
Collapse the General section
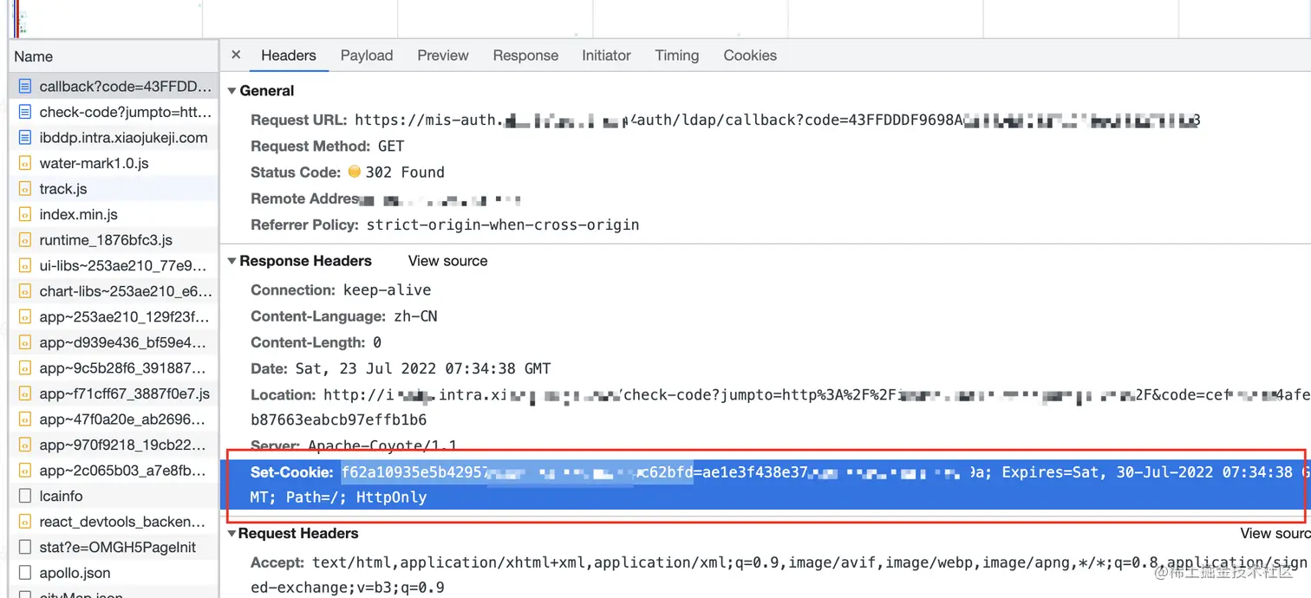click(x=232, y=91)
